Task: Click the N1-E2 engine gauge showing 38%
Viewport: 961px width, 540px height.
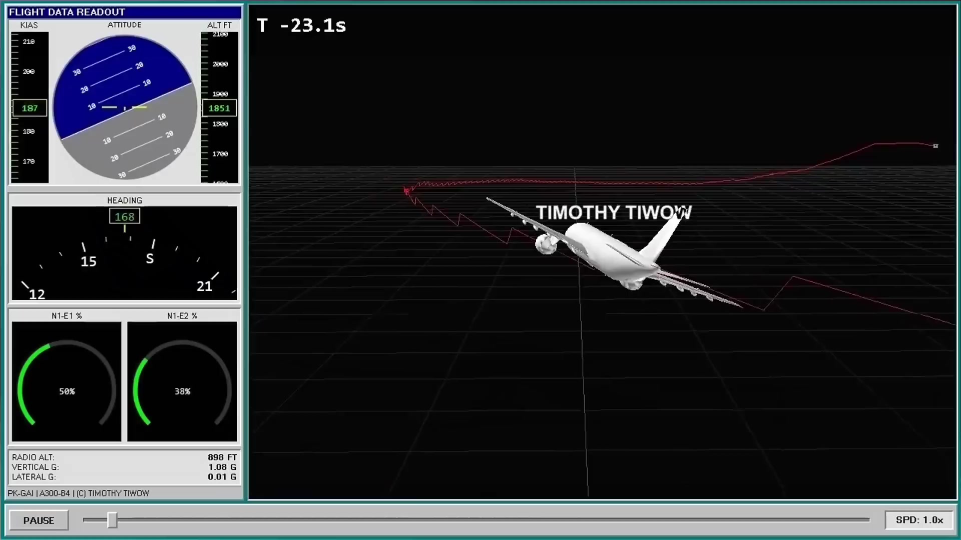Action: pos(182,382)
